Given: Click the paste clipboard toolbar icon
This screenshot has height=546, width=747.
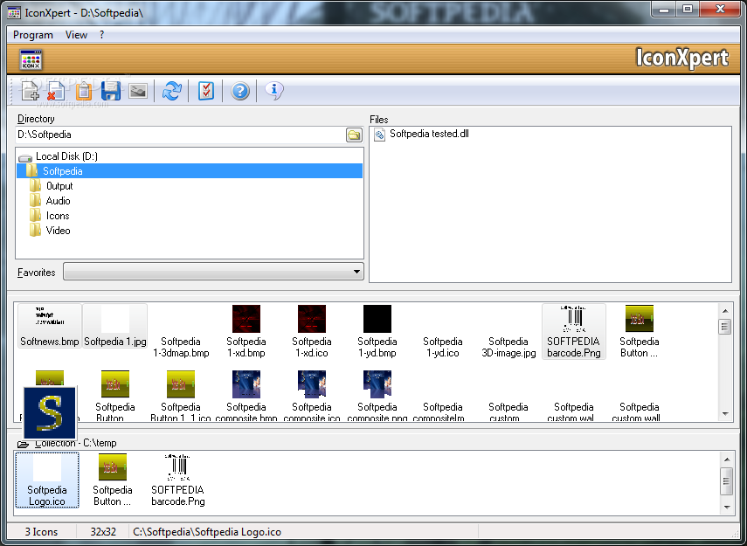Looking at the screenshot, I should click(84, 90).
